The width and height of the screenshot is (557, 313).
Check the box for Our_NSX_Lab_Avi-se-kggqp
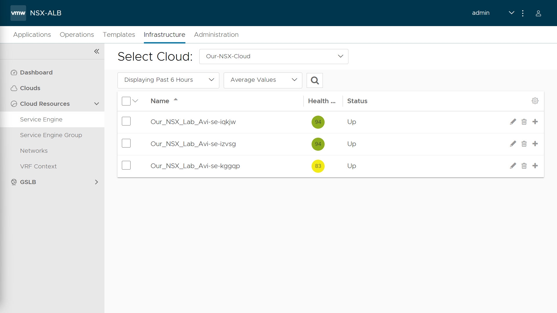click(126, 165)
